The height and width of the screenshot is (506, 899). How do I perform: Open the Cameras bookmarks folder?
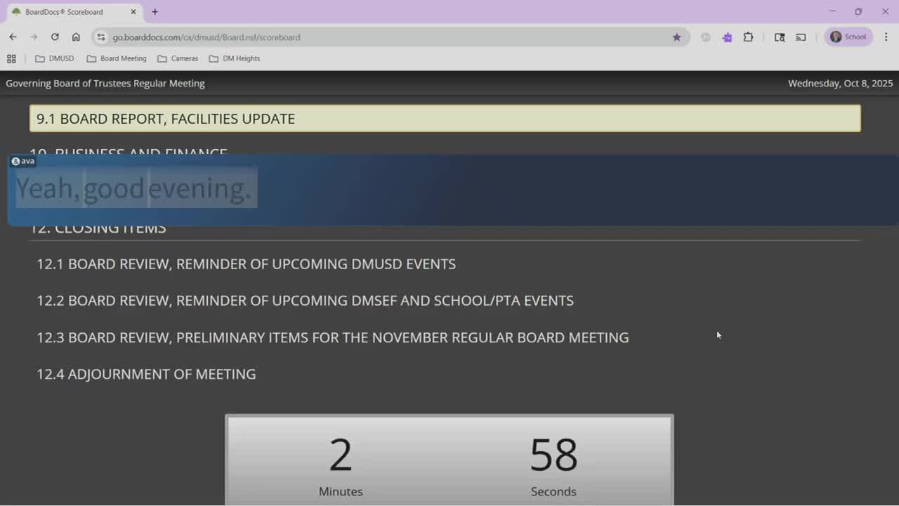pos(178,58)
